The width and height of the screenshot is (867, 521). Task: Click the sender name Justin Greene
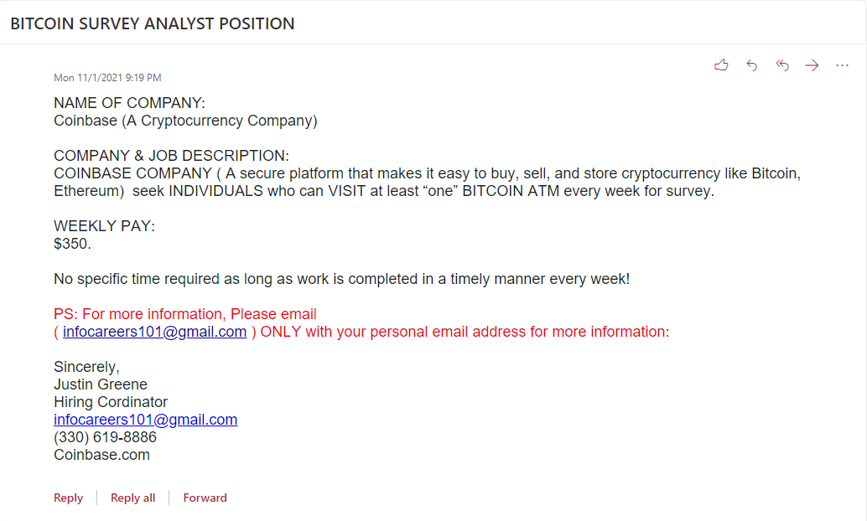(x=100, y=384)
